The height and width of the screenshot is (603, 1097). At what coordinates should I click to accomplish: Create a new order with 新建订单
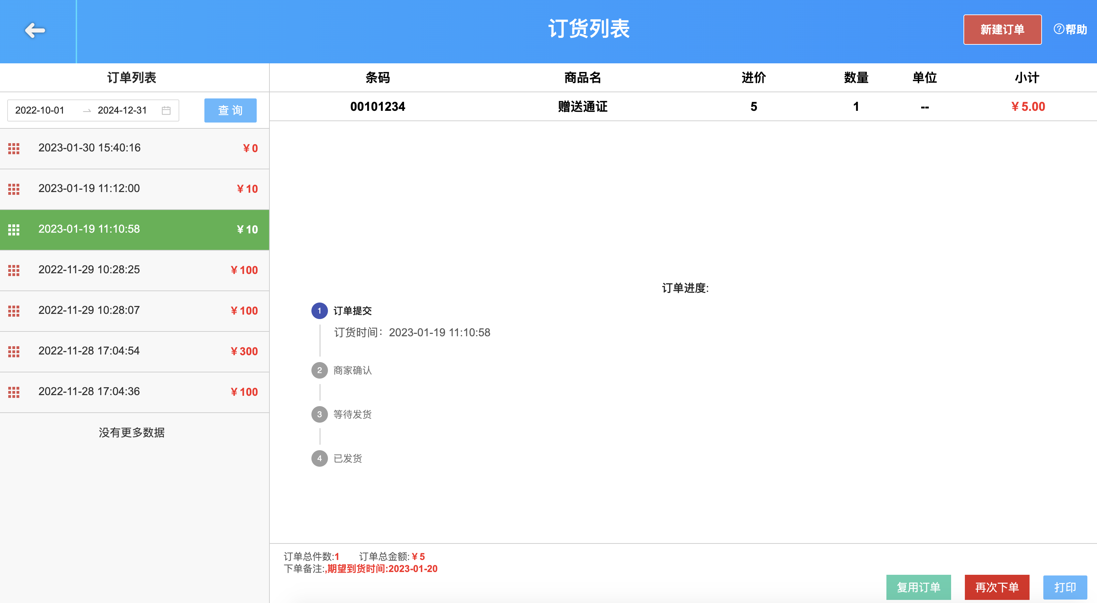(x=1002, y=29)
